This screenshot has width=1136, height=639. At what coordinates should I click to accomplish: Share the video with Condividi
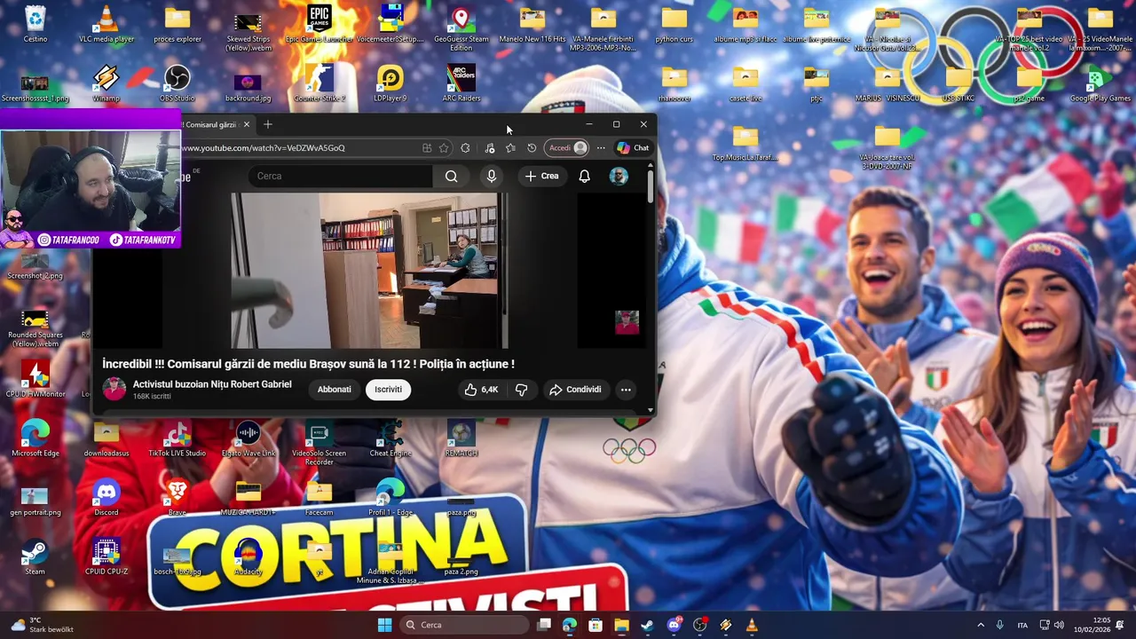coord(575,390)
